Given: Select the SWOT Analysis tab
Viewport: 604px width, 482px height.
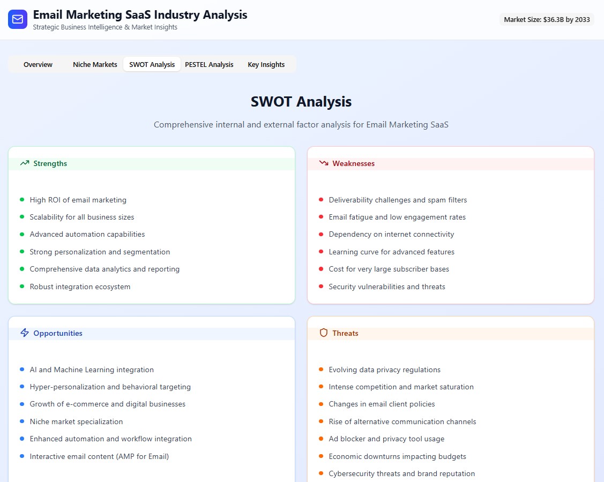Looking at the screenshot, I should pos(152,64).
